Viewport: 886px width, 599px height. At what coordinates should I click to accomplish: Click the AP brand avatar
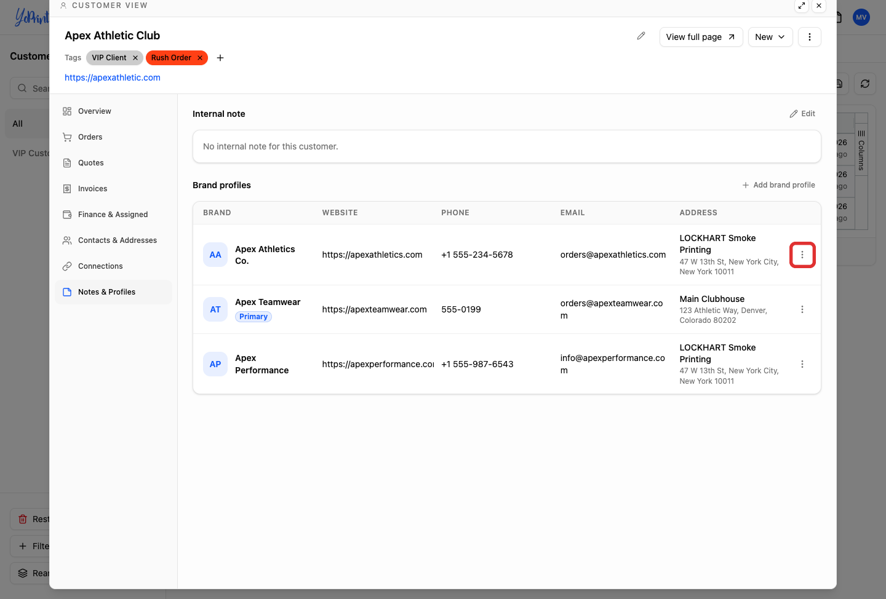[x=215, y=364]
